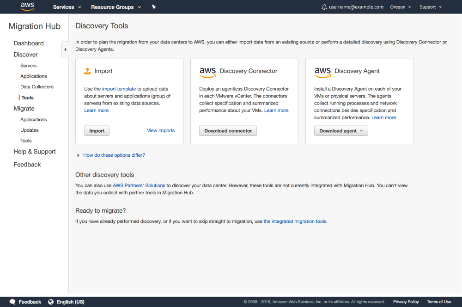Click the Discovery Tools heading
The image size is (462, 307).
tap(102, 26)
